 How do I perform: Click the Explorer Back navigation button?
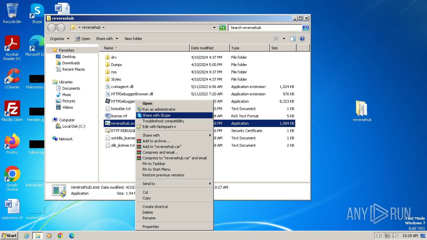tap(51, 28)
